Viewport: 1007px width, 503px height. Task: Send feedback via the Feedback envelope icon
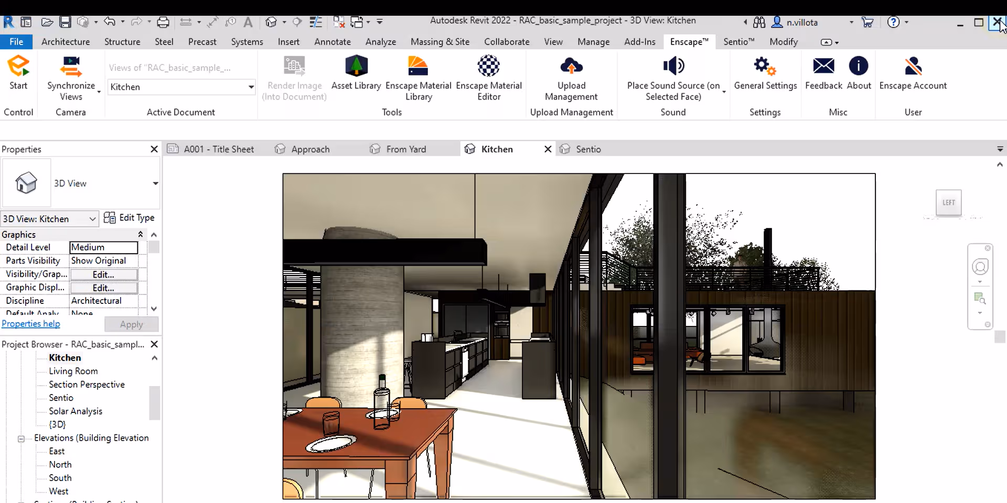click(x=823, y=67)
